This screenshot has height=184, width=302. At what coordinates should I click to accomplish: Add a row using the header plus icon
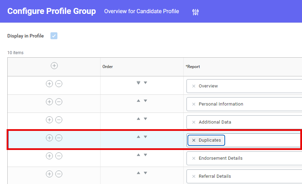point(54,66)
